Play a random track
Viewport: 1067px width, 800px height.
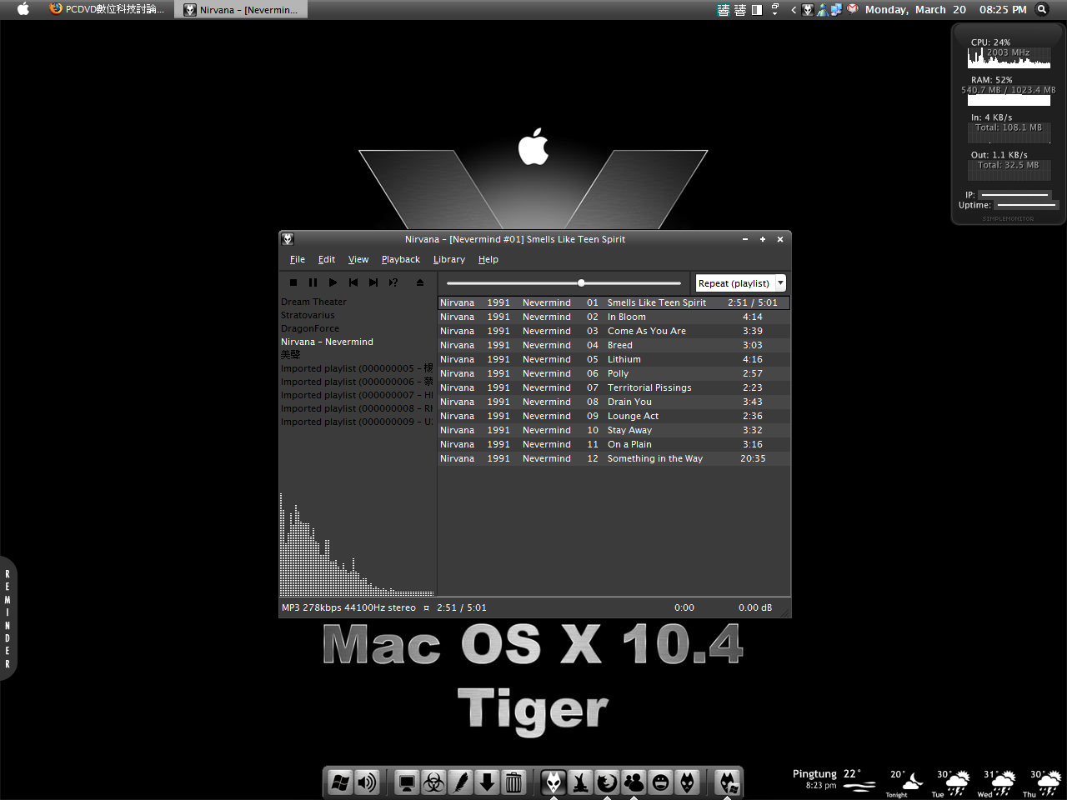click(393, 282)
